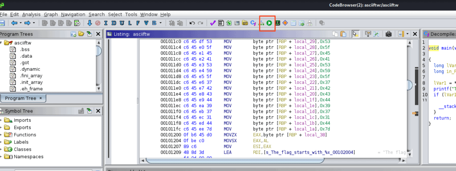Screen dimensions: 456x171
Task: Click the Next Data 'D' icon
Action: coord(114,23)
